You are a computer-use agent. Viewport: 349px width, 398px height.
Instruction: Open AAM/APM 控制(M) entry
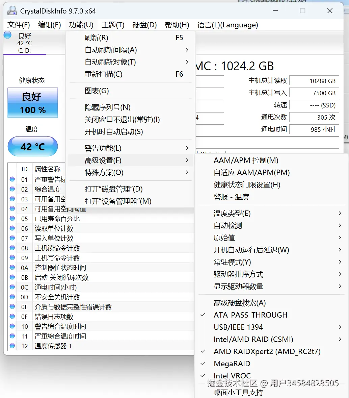(x=271, y=160)
